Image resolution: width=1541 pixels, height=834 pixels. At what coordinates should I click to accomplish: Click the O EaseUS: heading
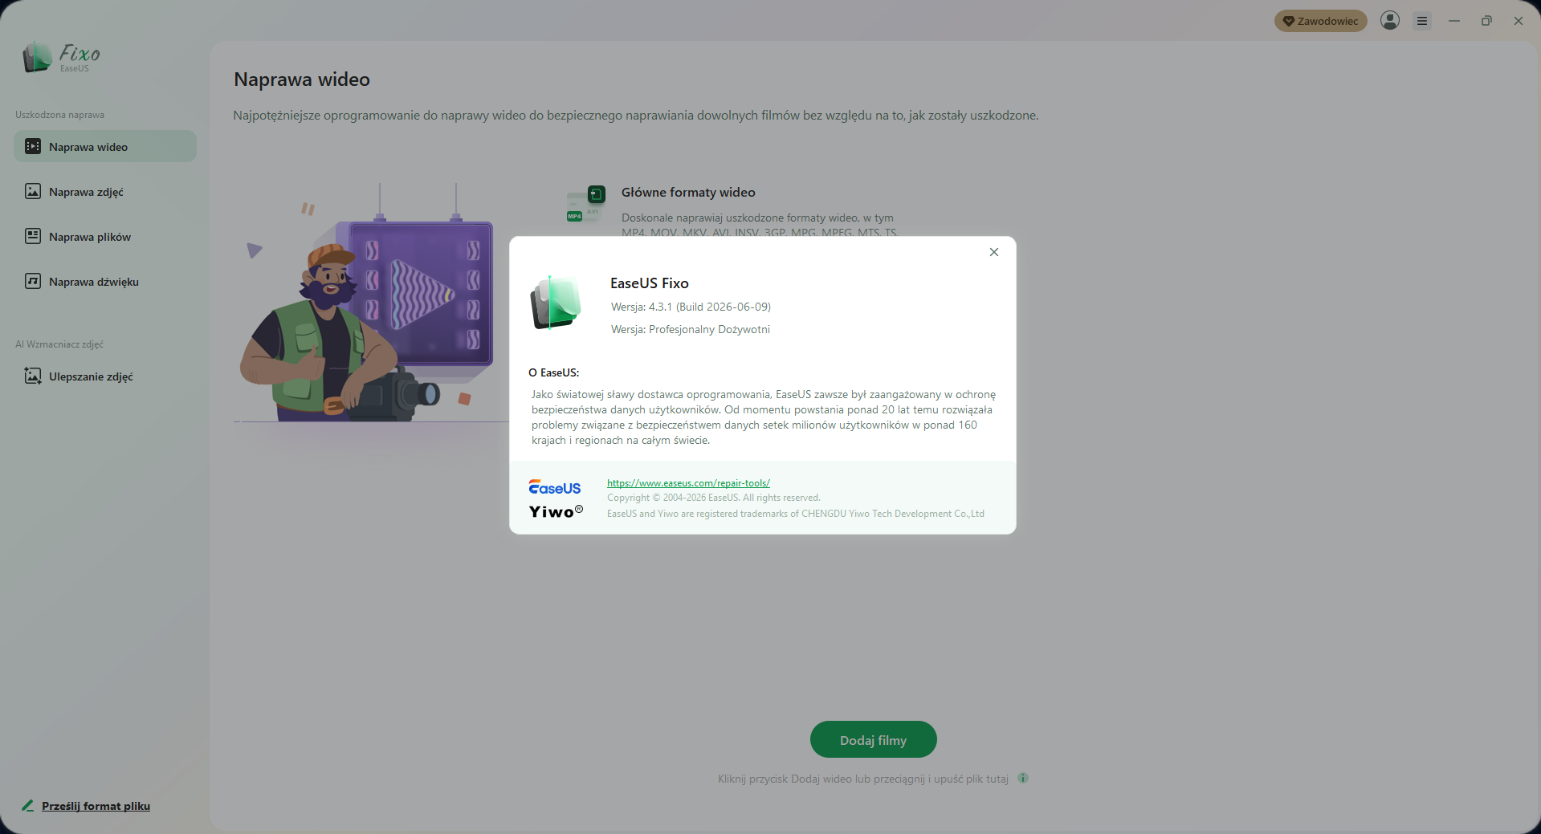554,372
